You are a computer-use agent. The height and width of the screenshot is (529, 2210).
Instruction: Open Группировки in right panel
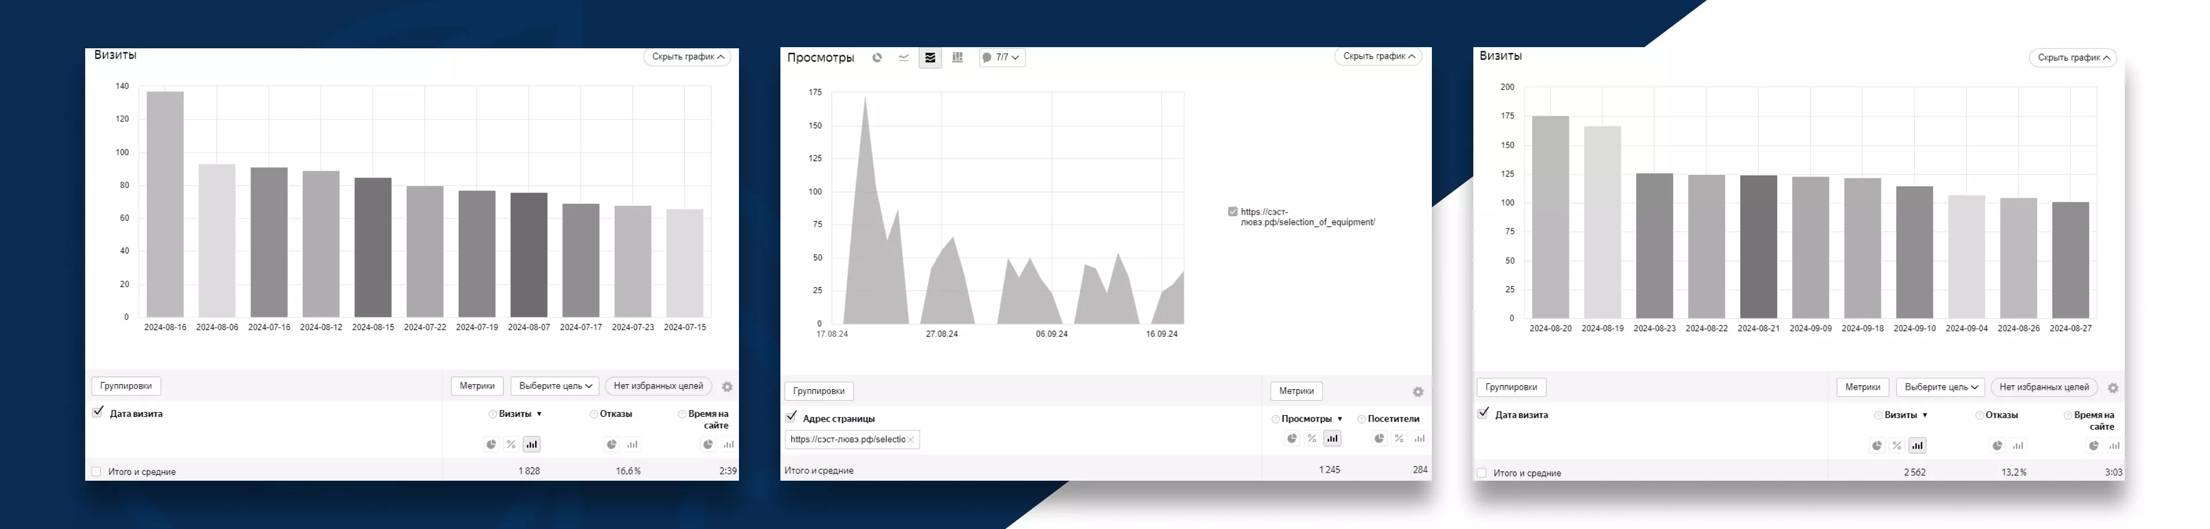click(1512, 386)
